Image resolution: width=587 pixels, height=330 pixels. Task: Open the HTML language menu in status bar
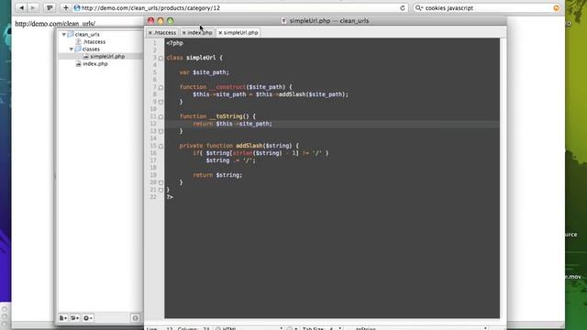pyautogui.click(x=249, y=328)
